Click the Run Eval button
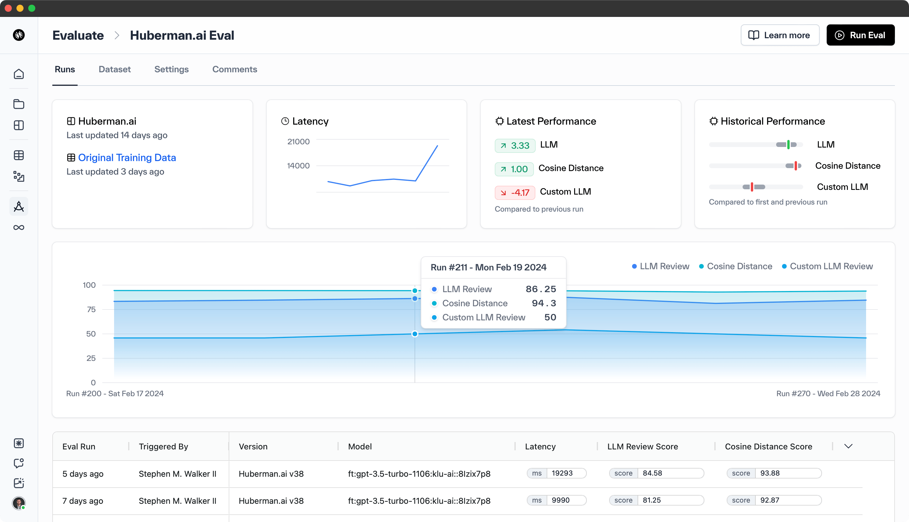 [x=860, y=35]
